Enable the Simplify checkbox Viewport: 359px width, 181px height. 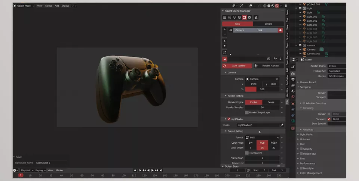301,149
